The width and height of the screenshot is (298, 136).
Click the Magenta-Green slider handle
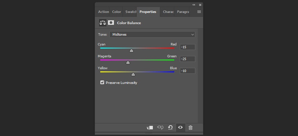pos(128,62)
